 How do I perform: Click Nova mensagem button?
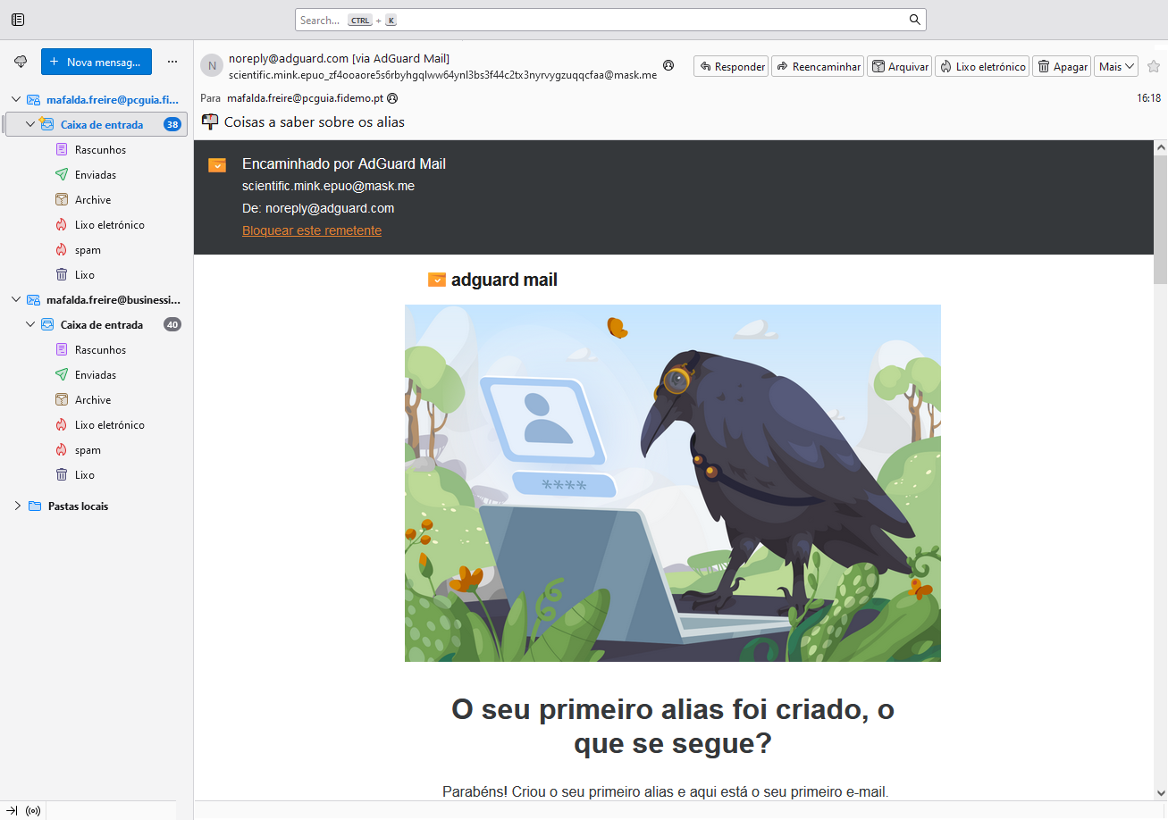point(97,62)
